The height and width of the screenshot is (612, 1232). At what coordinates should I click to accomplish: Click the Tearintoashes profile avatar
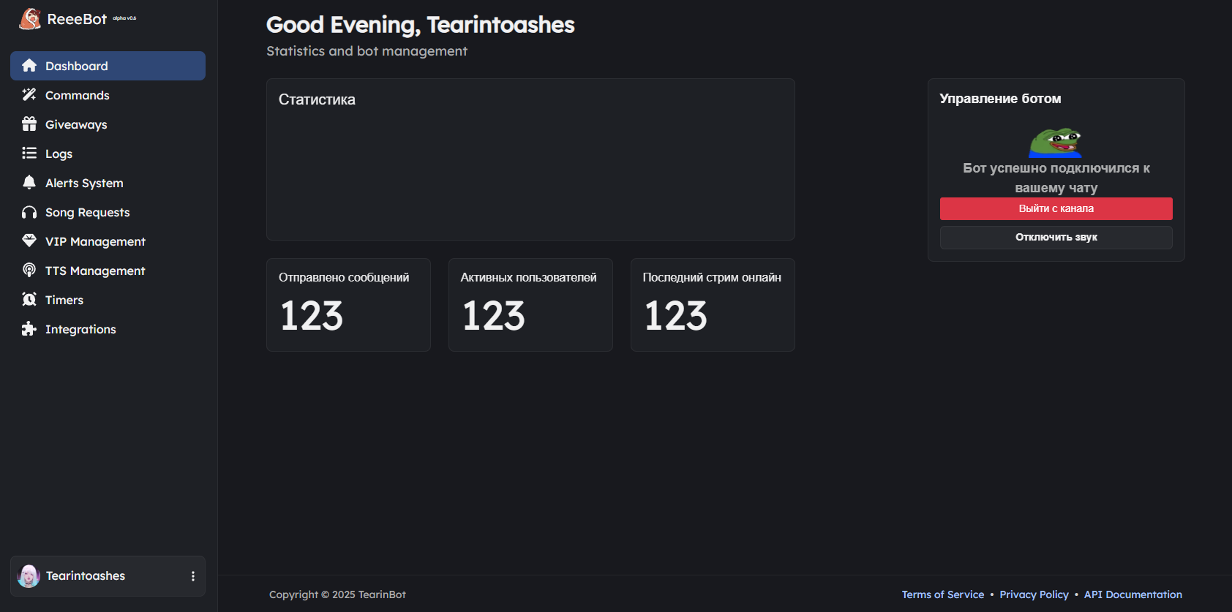click(x=29, y=576)
